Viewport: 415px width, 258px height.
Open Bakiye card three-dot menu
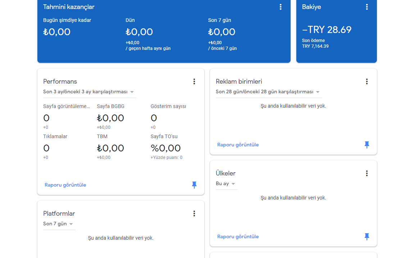click(x=367, y=7)
